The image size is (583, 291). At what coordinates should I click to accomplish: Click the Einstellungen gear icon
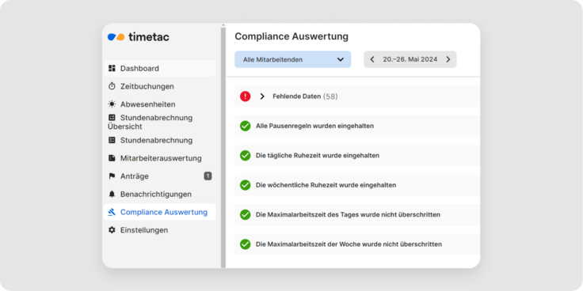112,230
